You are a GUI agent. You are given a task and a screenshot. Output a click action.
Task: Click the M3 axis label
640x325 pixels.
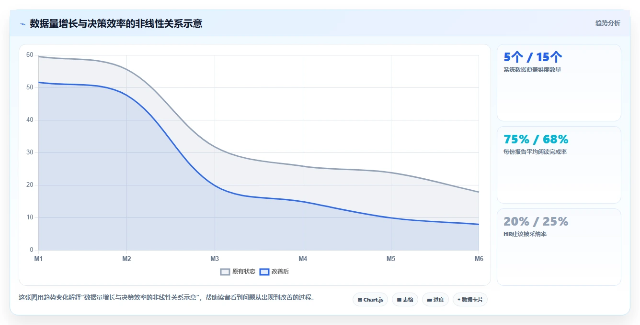[215, 259]
